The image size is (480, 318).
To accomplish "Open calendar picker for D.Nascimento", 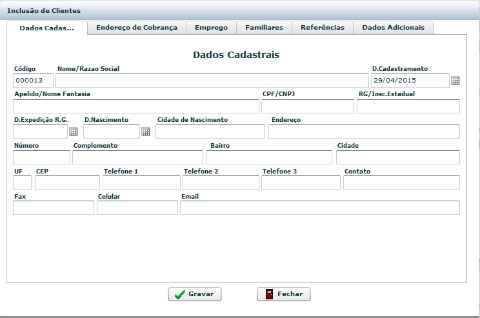I will click(x=145, y=132).
